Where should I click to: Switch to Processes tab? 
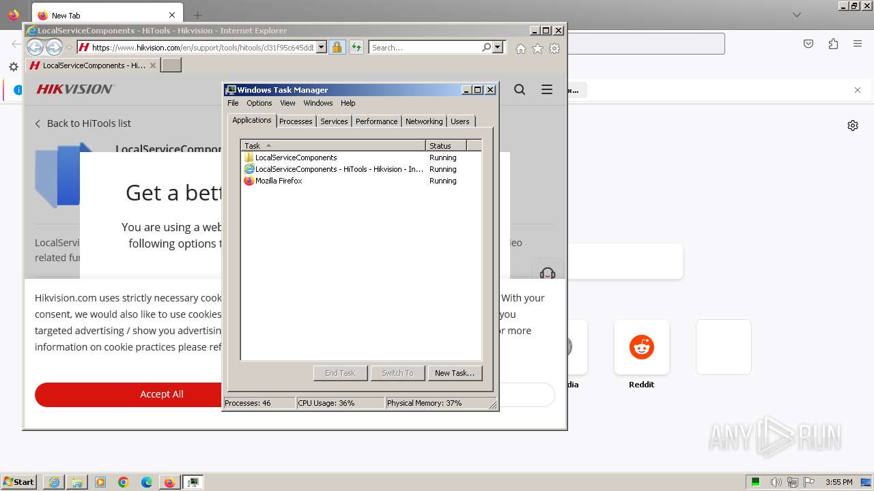[296, 121]
